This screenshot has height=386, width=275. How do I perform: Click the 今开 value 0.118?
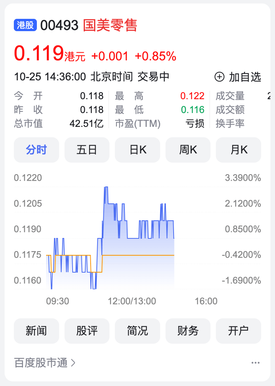92,96
